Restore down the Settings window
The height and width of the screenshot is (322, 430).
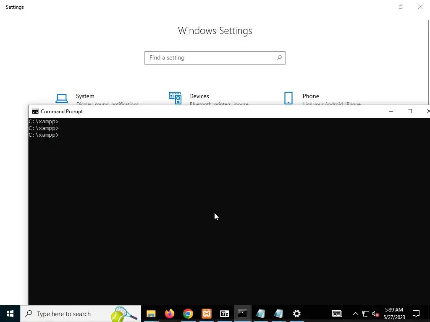[x=401, y=7]
